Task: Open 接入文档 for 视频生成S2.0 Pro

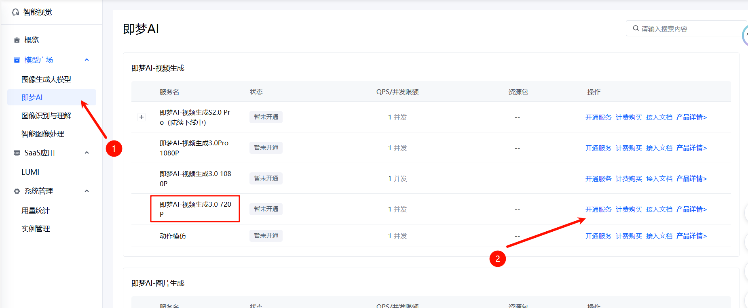Action: pyautogui.click(x=659, y=117)
